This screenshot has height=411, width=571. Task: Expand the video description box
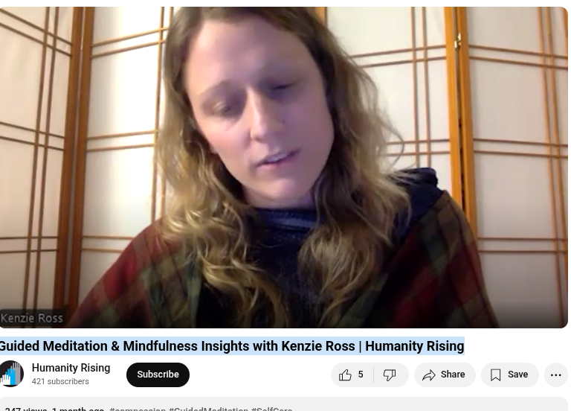pyautogui.click(x=284, y=405)
